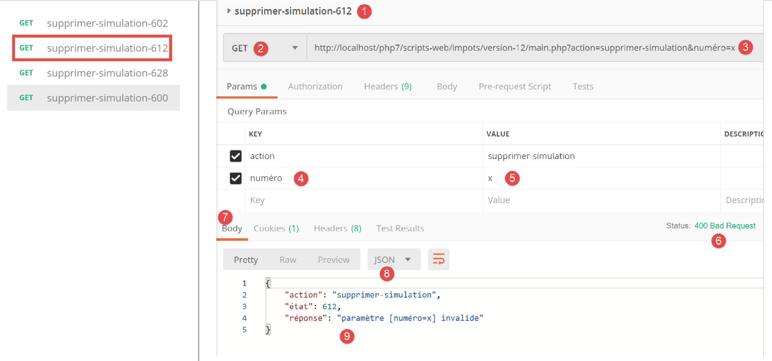Viewport: 772px width, 361px height.
Task: Select Raw response view
Action: click(x=288, y=260)
